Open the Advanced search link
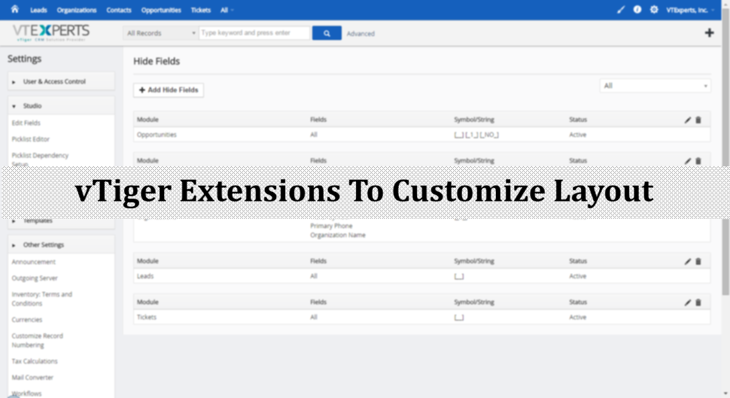The image size is (730, 398). [361, 34]
